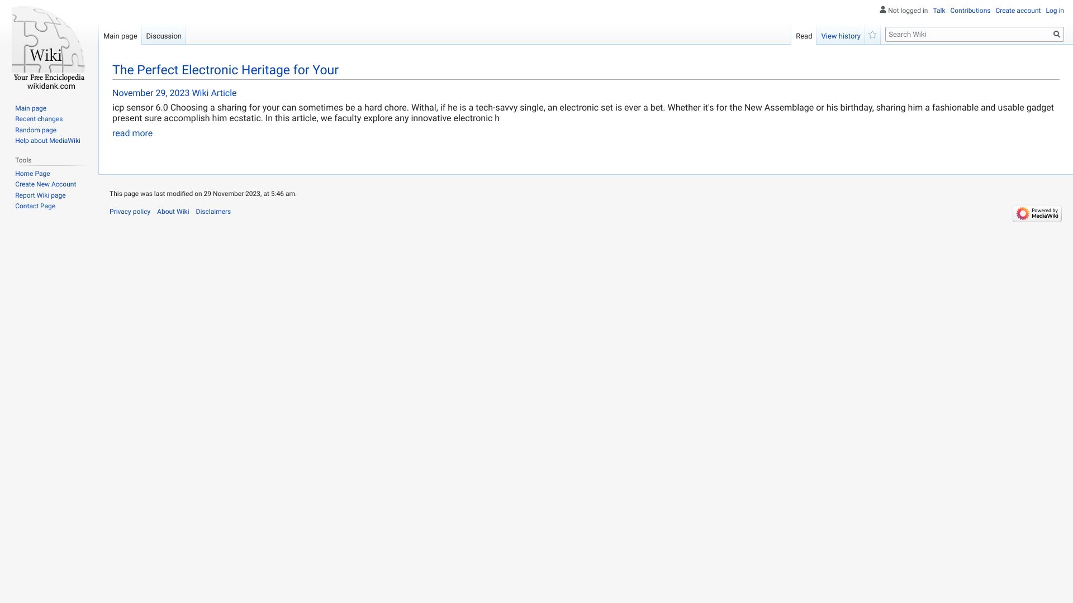Click the Not logged in user icon

[883, 10]
